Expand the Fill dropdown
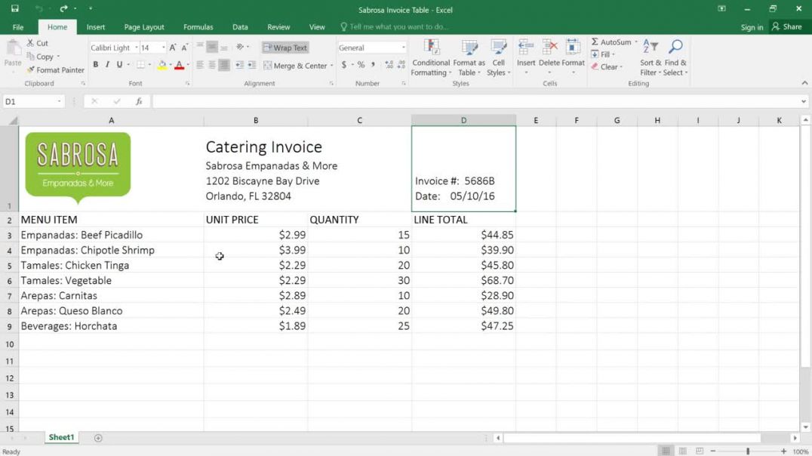812x456 pixels. click(x=614, y=54)
